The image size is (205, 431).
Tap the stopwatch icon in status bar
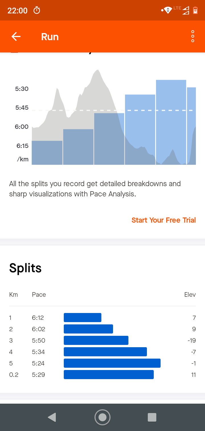[37, 11]
